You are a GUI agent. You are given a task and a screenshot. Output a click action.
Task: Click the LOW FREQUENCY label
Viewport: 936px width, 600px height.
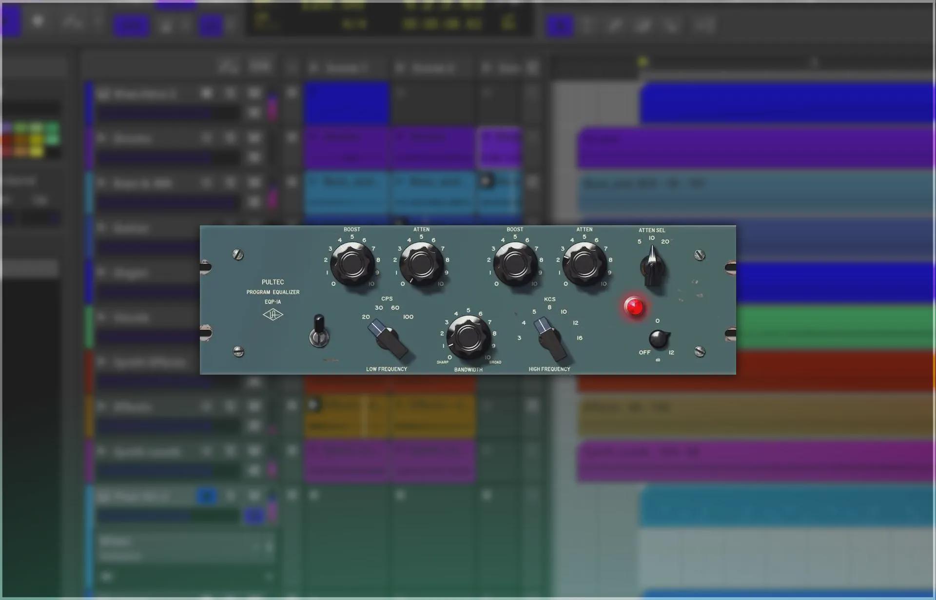387,369
